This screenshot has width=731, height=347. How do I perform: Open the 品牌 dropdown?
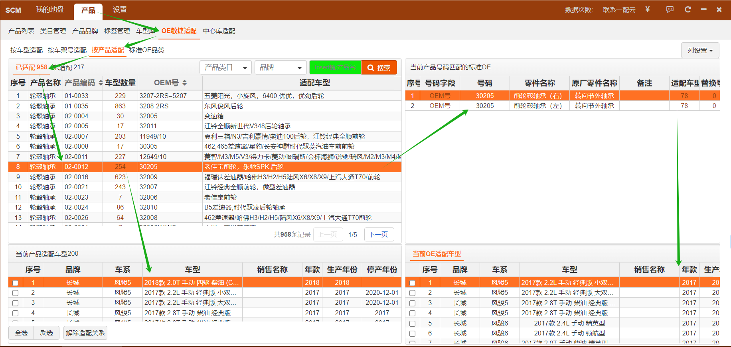[x=280, y=68]
